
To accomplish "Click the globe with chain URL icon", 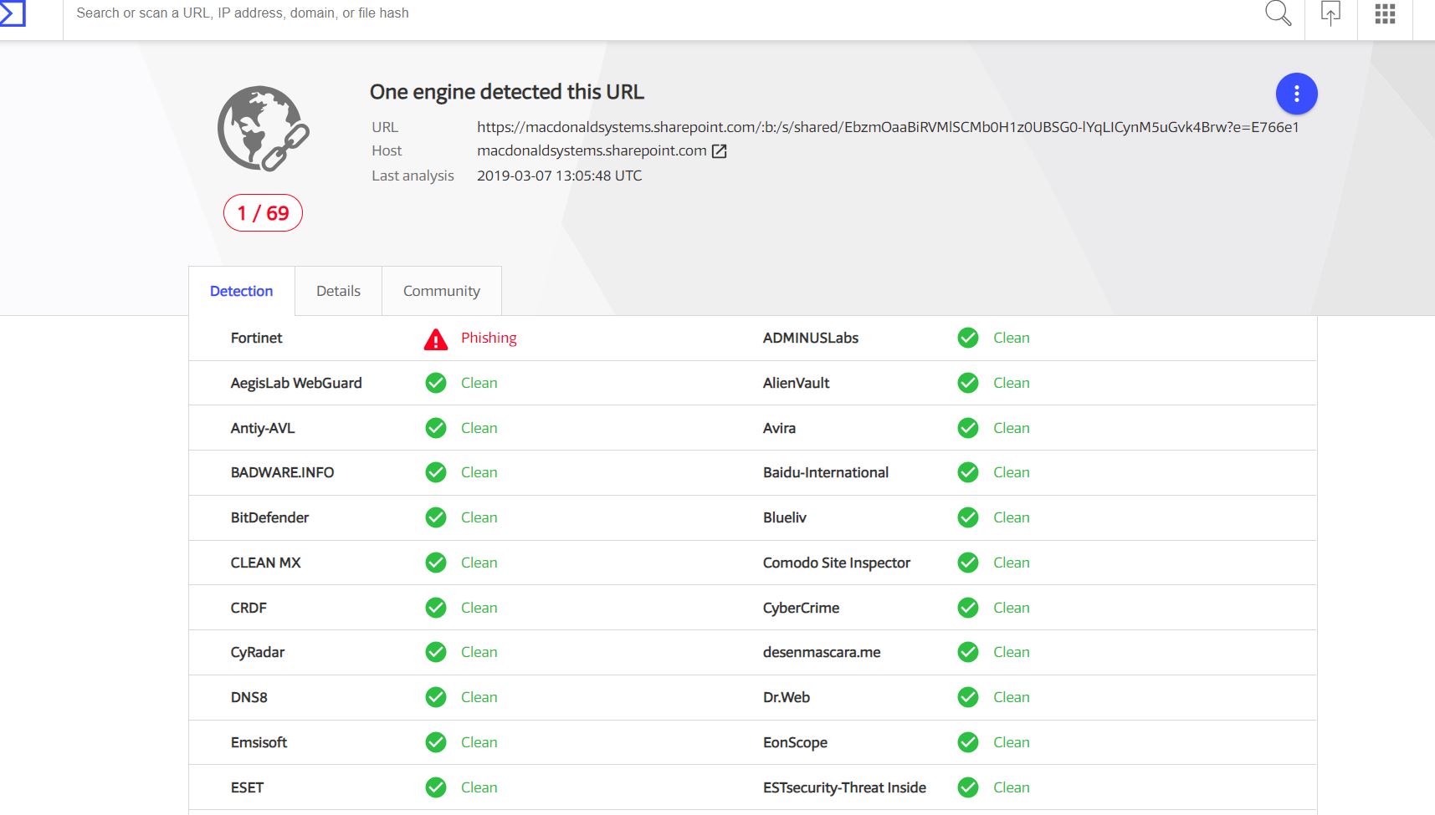I will click(264, 129).
